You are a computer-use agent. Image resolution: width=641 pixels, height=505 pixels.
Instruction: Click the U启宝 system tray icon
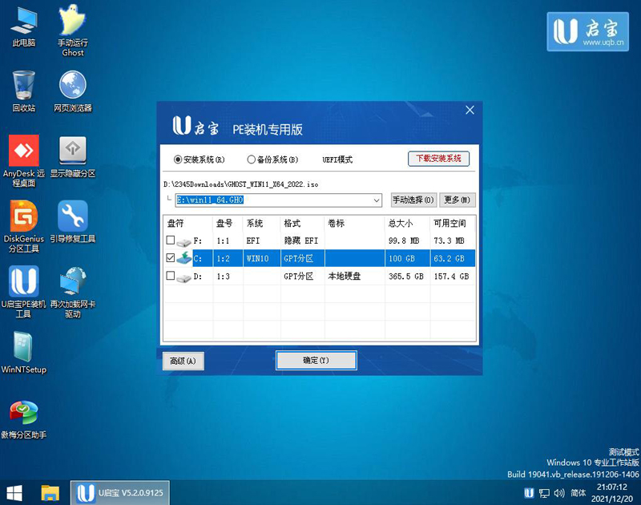pos(529,493)
